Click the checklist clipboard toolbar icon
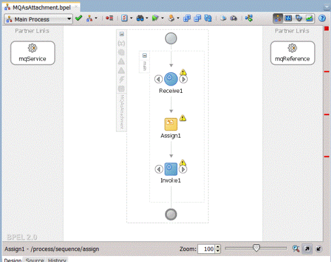 (124, 19)
